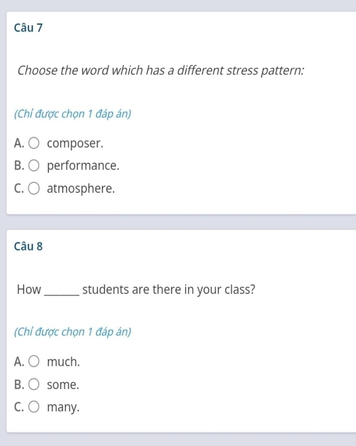Click the "Câu 7" question heading
The height and width of the screenshot is (446, 356).
click(29, 28)
